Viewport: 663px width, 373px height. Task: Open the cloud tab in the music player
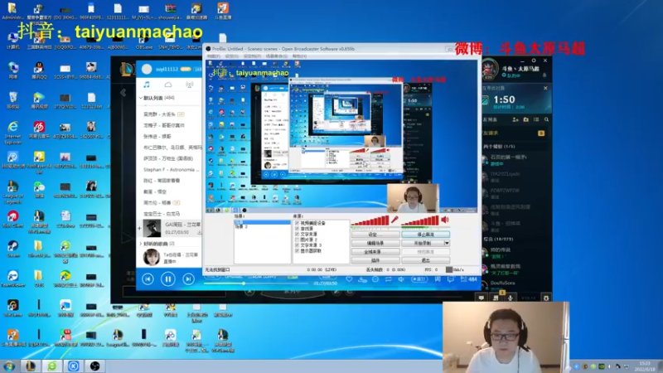168,85
